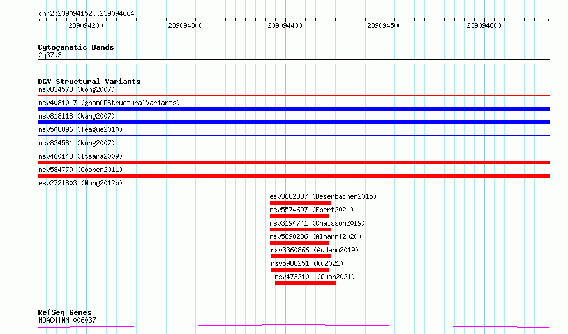Open the Cytogenetic Bands track title
568x334 pixels.
(76, 47)
